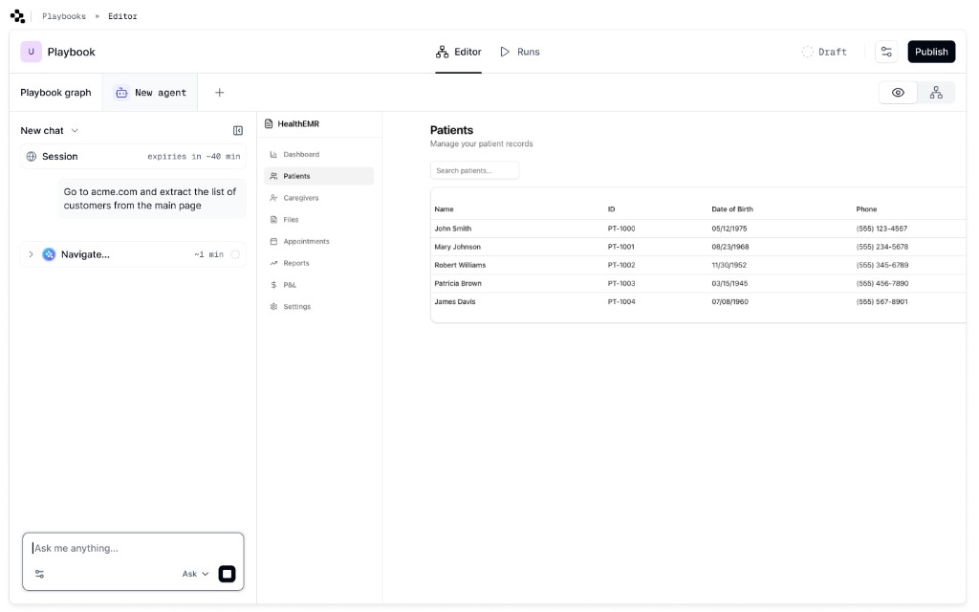
Task: Open chat settings sliders near Ask
Action: (x=39, y=574)
